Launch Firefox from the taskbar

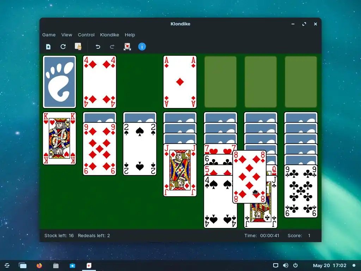(x=39, y=265)
